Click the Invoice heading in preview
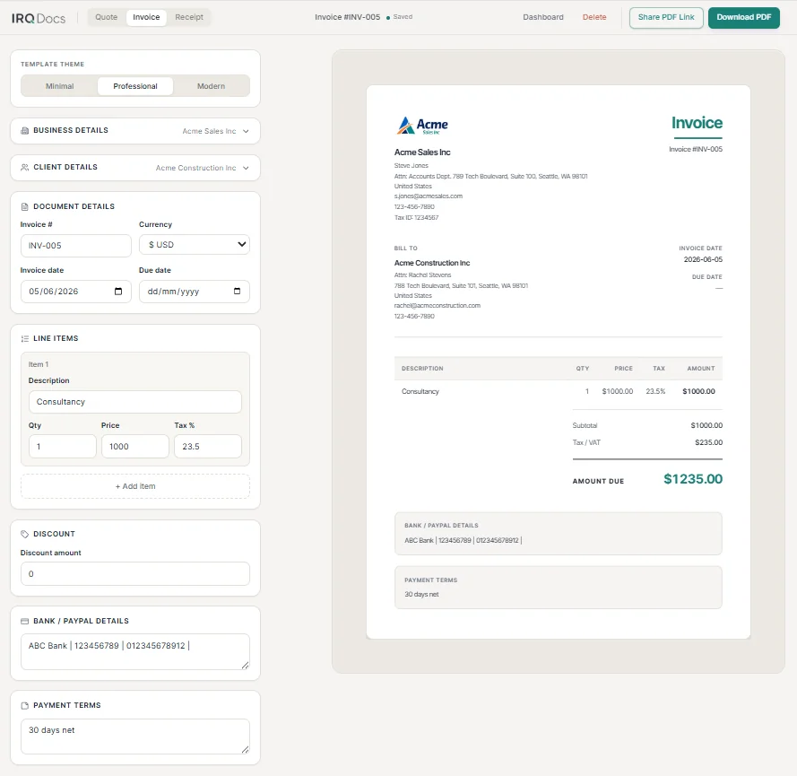The image size is (797, 776). 697,123
